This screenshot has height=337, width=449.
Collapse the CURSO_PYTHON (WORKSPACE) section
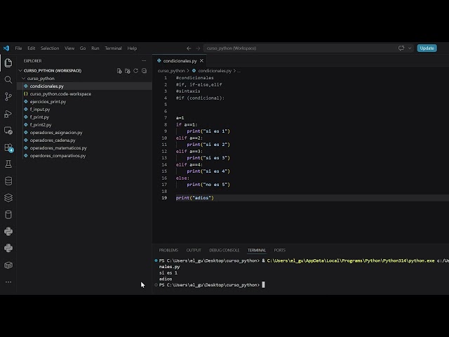[20, 71]
